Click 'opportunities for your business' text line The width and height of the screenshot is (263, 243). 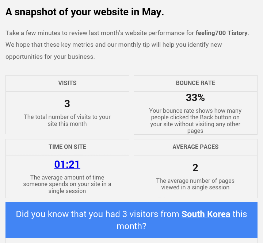click(50, 57)
